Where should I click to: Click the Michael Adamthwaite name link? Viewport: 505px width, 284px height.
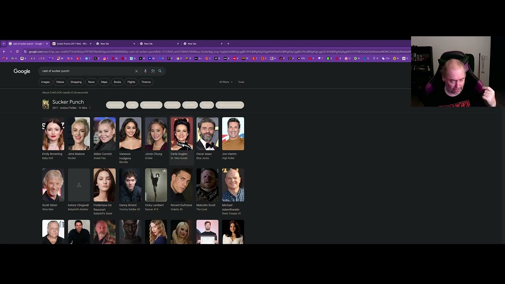click(x=231, y=207)
